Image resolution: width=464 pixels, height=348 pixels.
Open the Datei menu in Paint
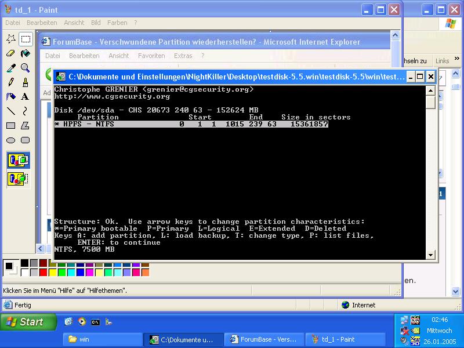point(13,23)
